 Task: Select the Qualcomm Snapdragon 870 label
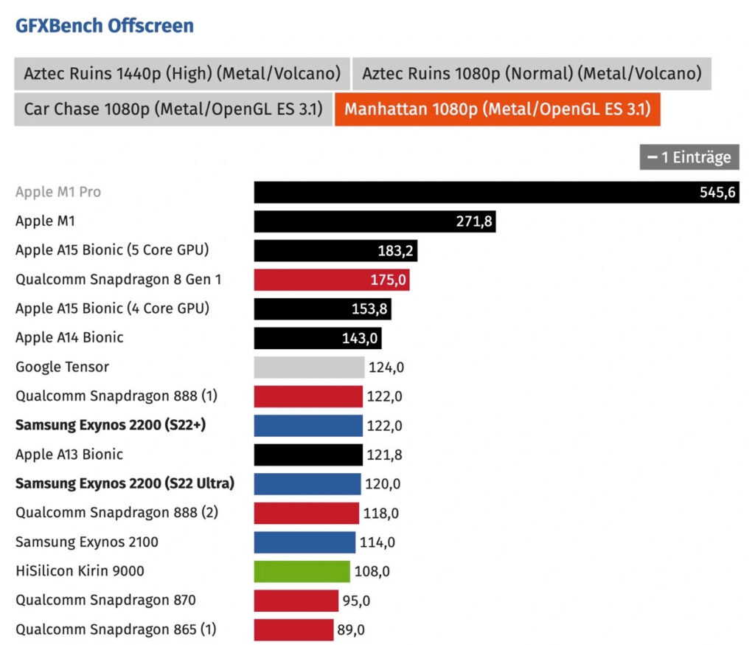[x=105, y=600]
